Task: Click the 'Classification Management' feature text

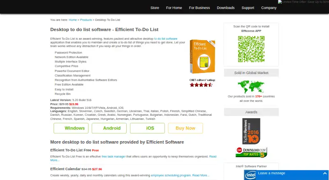Action: pyautogui.click(x=73, y=75)
